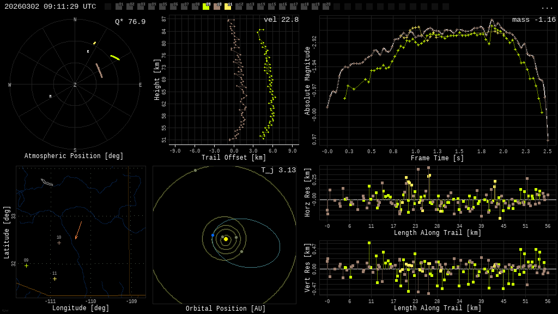
Task: Click the mass -1.16 label
Action: click(x=534, y=20)
